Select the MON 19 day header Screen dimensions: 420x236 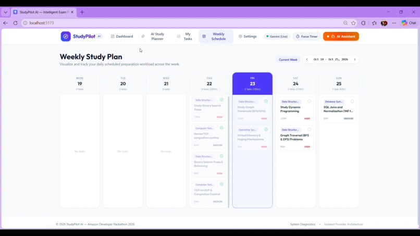[x=80, y=83]
